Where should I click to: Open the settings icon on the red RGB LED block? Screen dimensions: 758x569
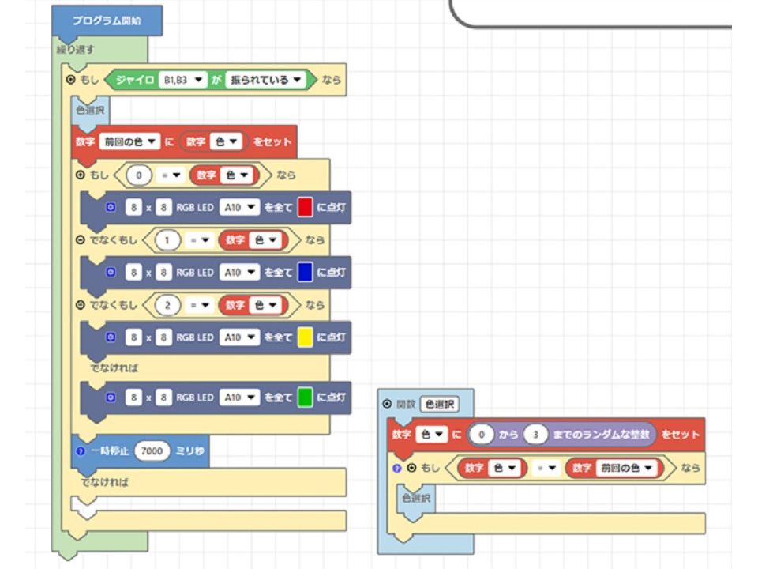coord(111,207)
